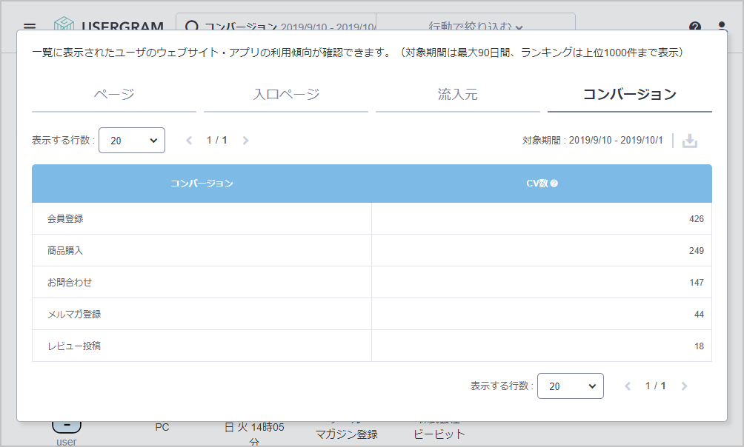
Task: Open the hamburger menu icon
Action: click(x=30, y=27)
